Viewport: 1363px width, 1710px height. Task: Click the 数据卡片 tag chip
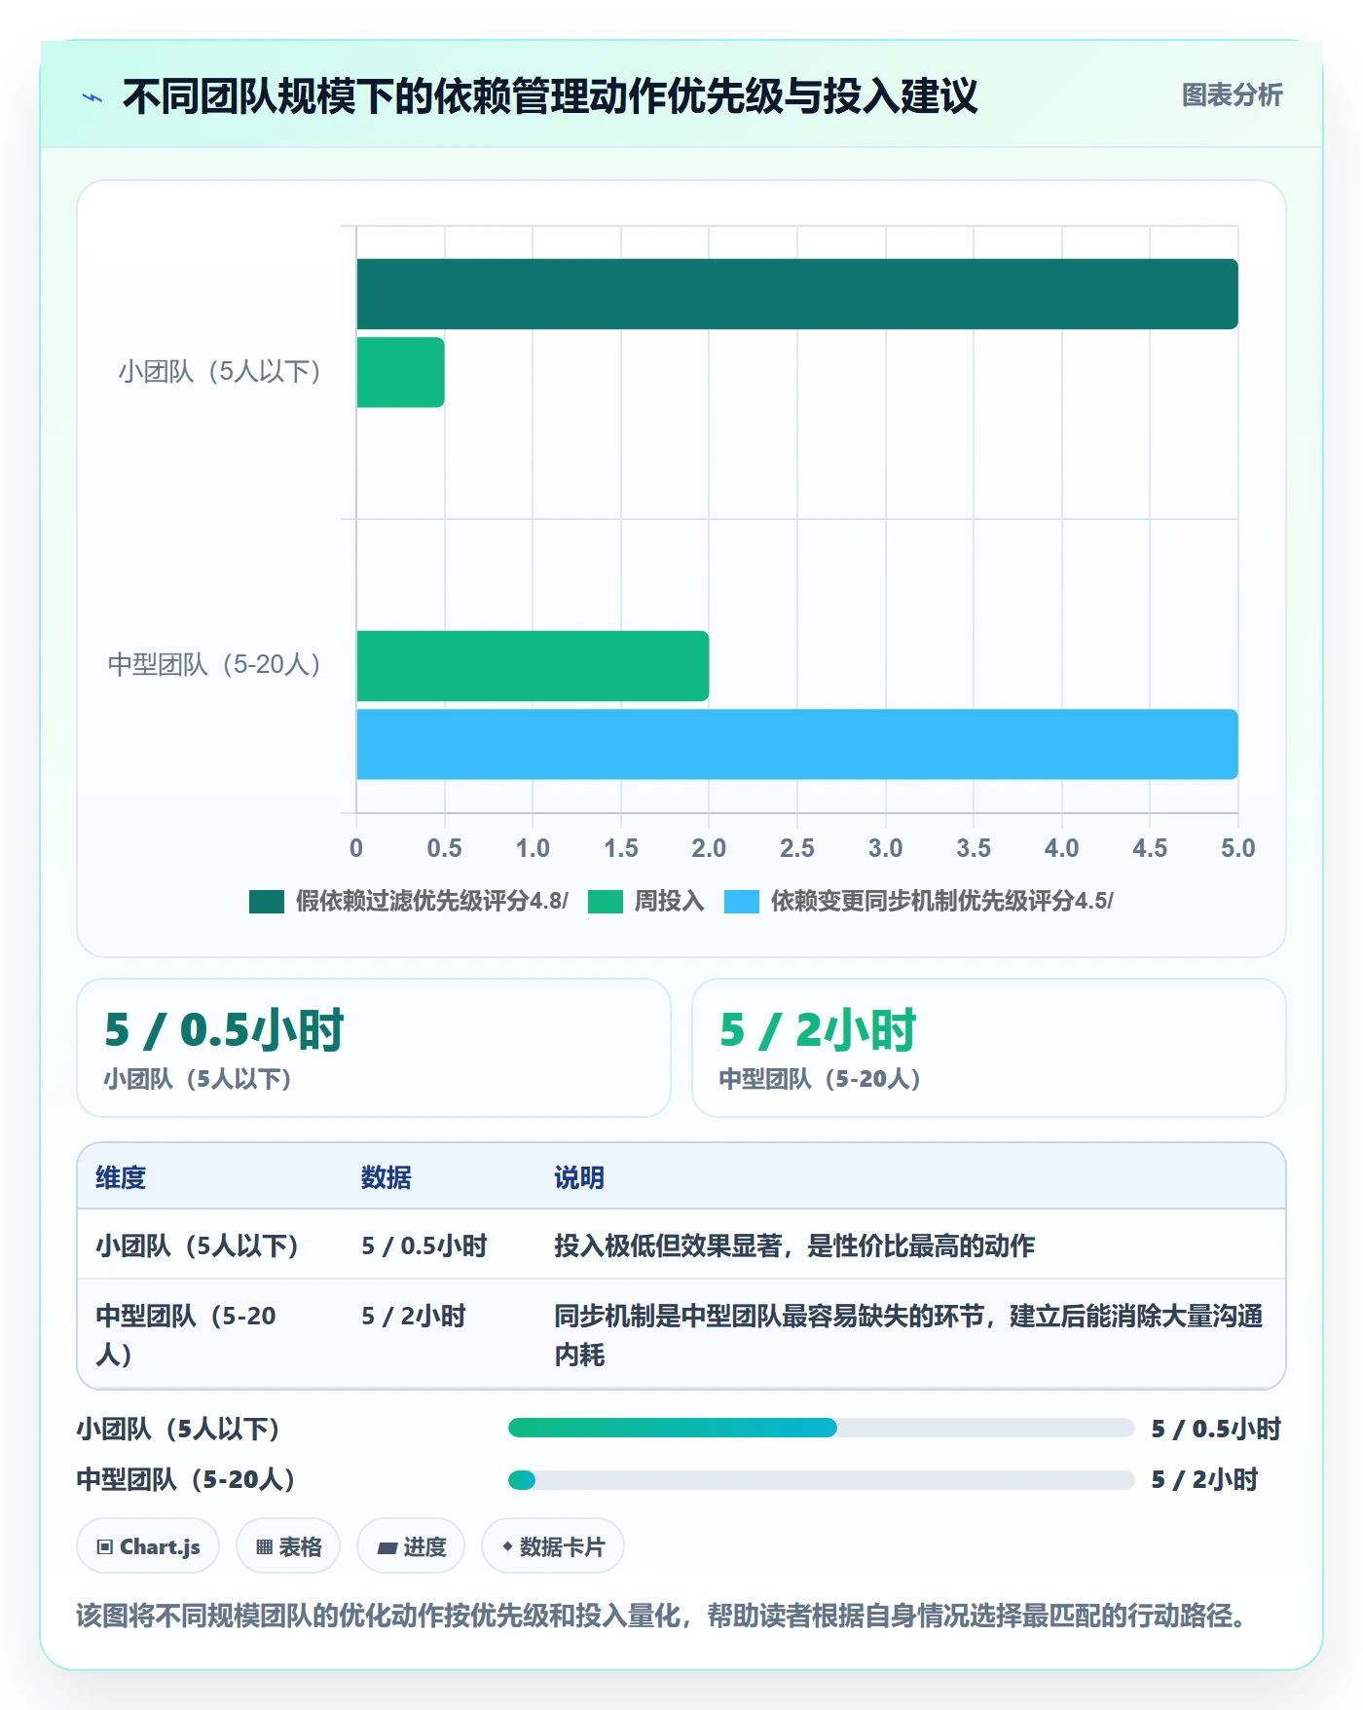pos(553,1546)
